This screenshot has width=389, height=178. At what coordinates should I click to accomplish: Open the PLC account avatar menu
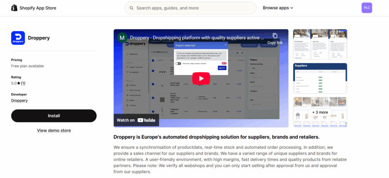pyautogui.click(x=367, y=8)
